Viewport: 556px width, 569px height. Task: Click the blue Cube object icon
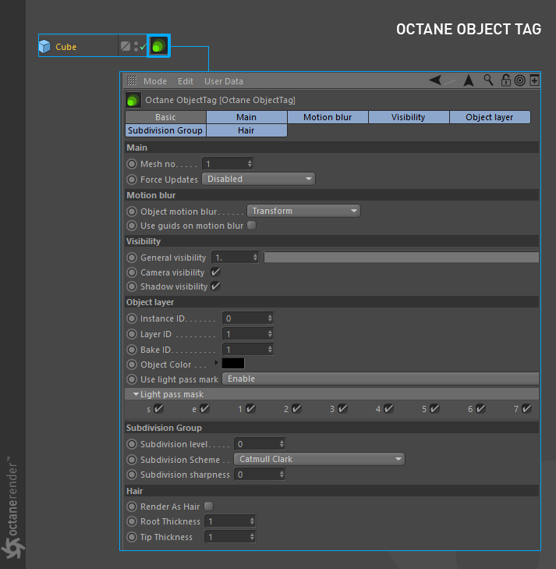pos(44,47)
